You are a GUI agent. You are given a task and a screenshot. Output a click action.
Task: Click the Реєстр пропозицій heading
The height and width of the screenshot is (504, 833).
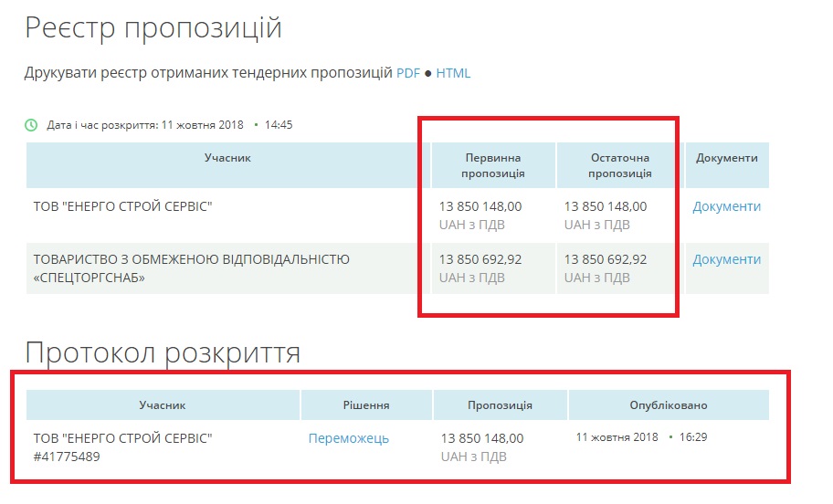[x=153, y=27]
